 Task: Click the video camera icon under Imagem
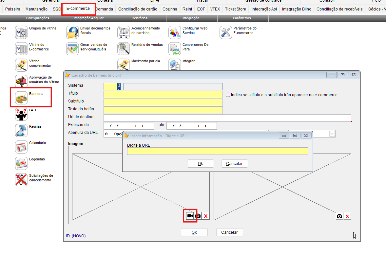[190, 216]
